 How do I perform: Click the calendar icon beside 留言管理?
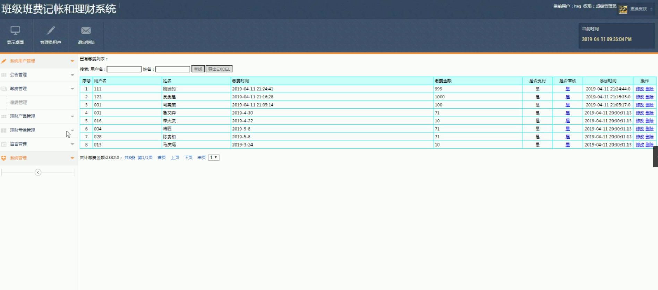4,144
